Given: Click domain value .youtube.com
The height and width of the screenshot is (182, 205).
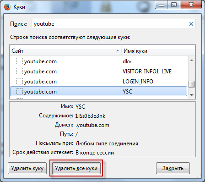Looking at the screenshot, I should point(92,125).
